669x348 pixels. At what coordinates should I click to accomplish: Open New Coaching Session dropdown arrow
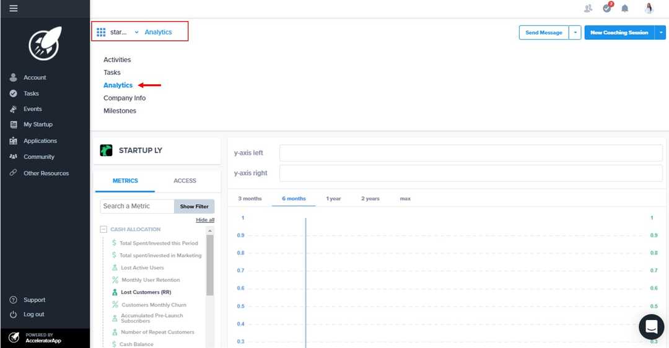(660, 32)
